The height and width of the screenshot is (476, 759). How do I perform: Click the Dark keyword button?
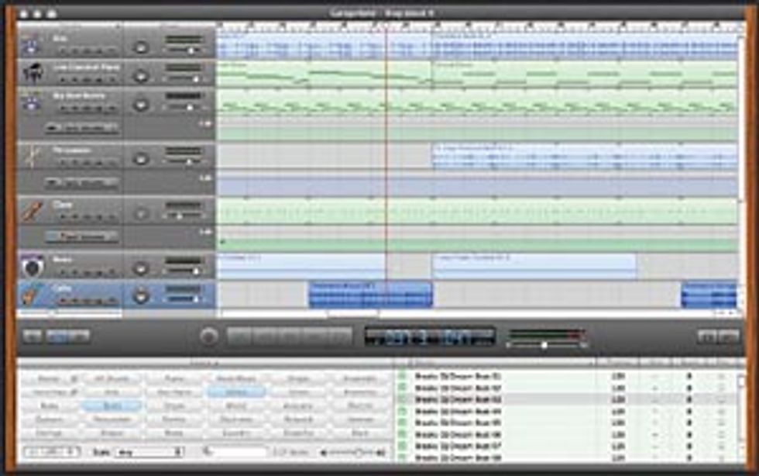point(360,433)
